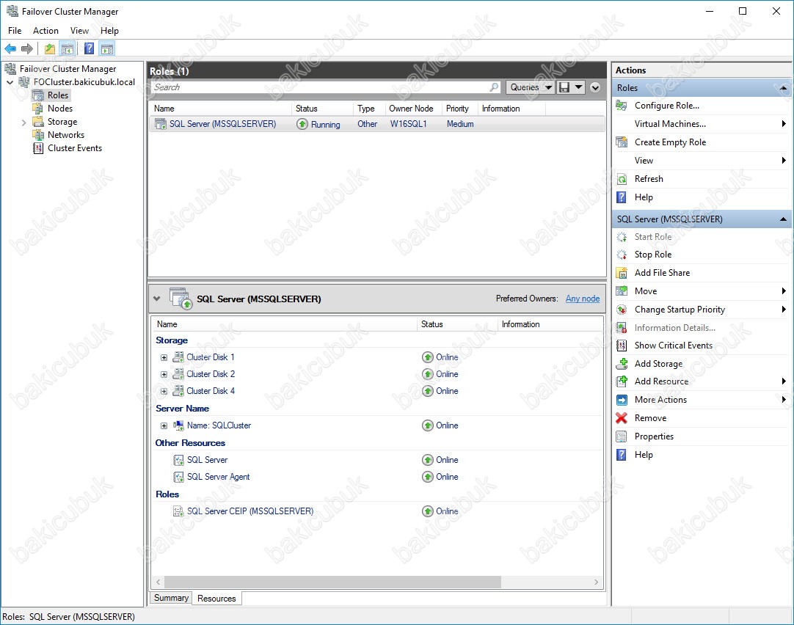
Task: Click Refresh in the Roles actions
Action: coord(649,179)
